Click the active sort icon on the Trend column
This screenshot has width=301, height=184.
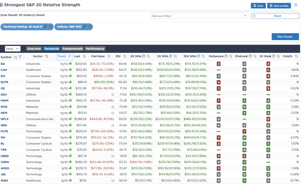pyautogui.click(x=69, y=56)
